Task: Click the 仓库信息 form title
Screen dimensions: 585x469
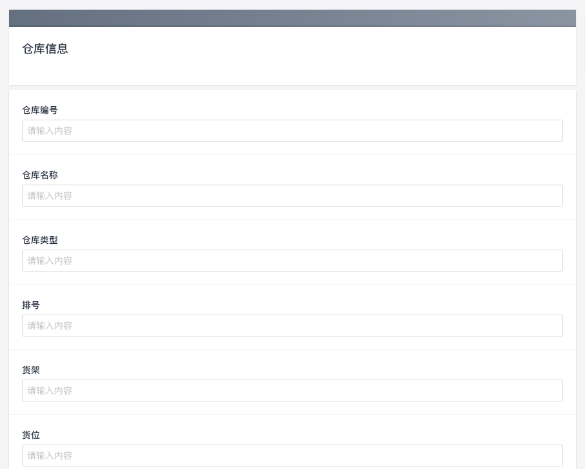Action: tap(45, 49)
